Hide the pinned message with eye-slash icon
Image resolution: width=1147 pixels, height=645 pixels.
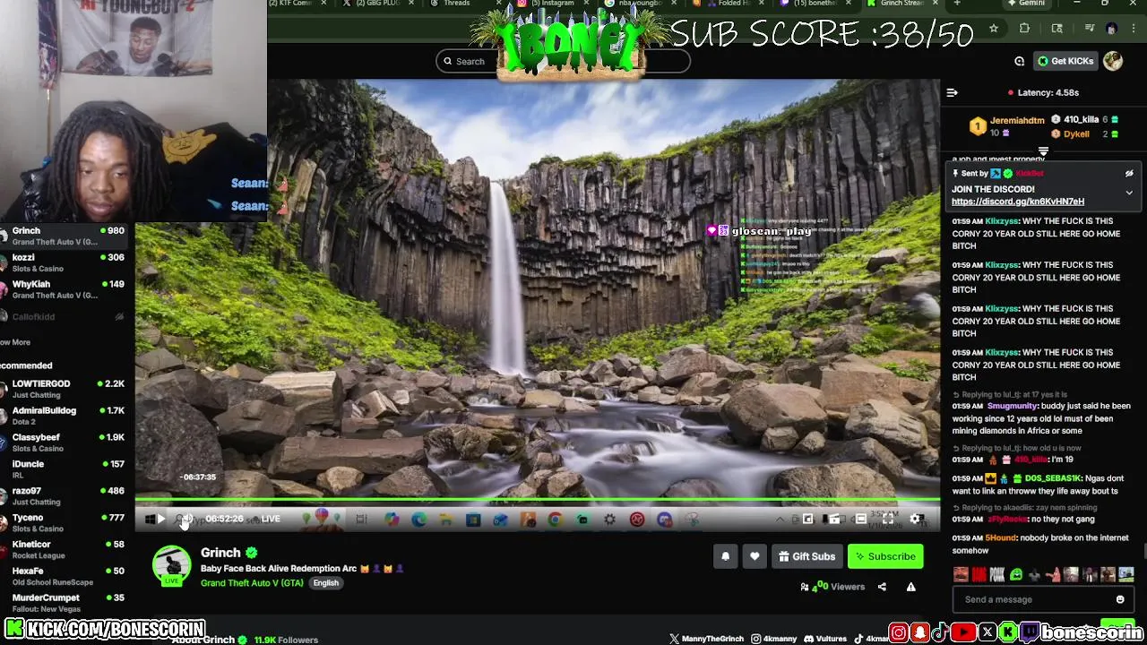(x=1129, y=174)
